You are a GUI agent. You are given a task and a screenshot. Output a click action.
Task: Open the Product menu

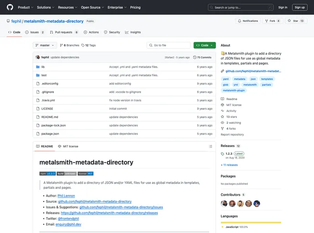(x=26, y=7)
